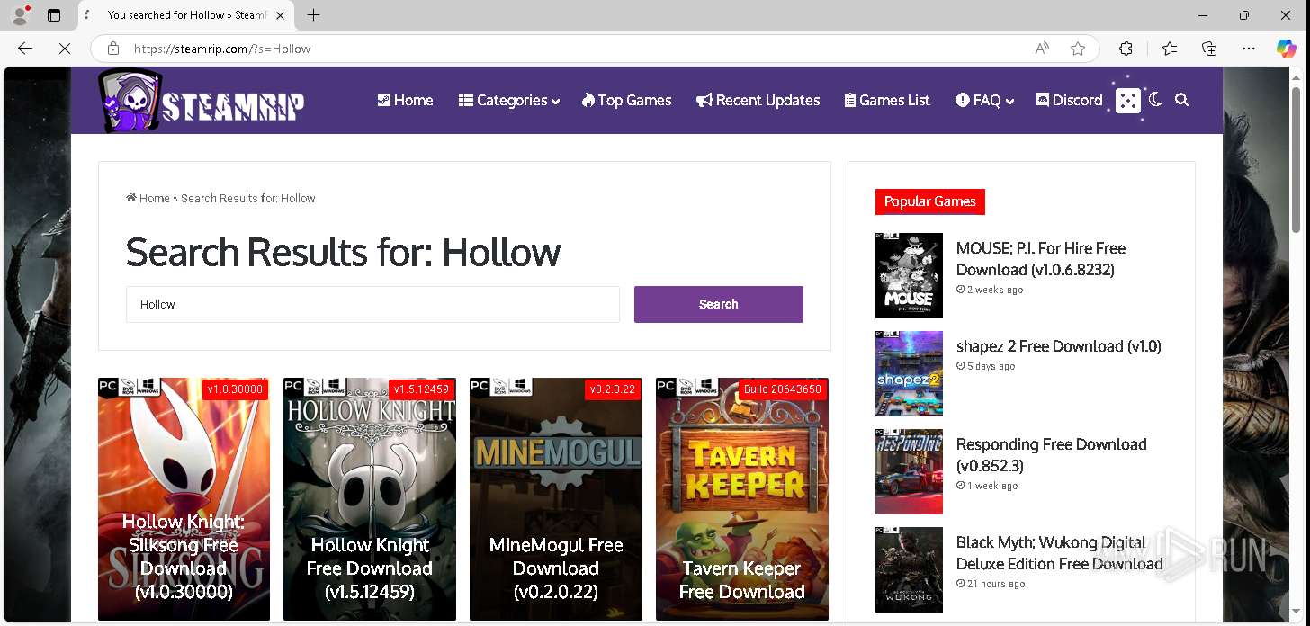
Task: Open site search magnifier icon
Action: pyautogui.click(x=1182, y=100)
